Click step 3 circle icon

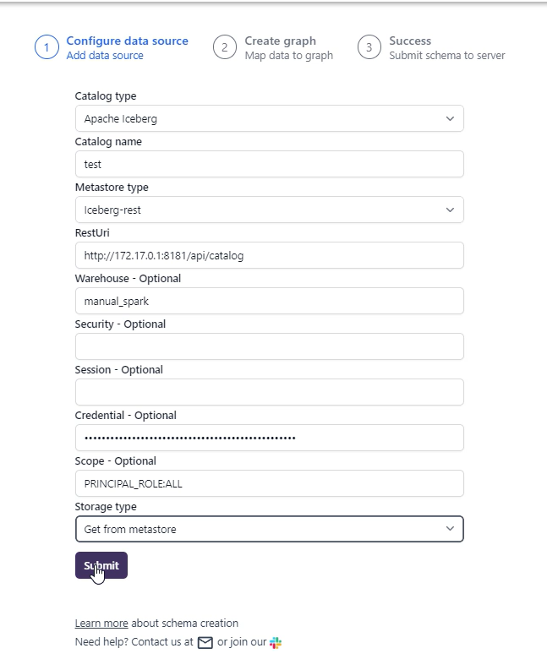pos(369,47)
